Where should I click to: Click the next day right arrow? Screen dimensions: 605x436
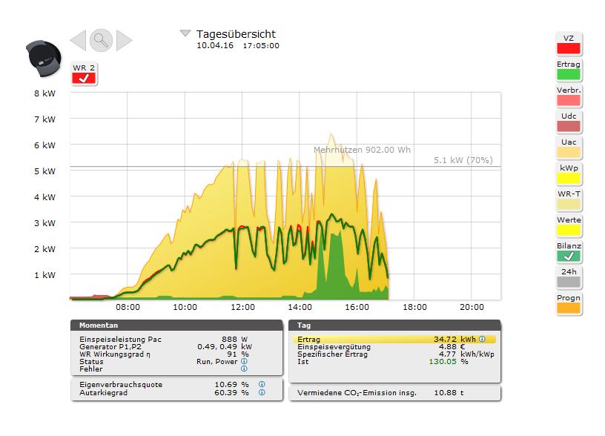point(124,40)
